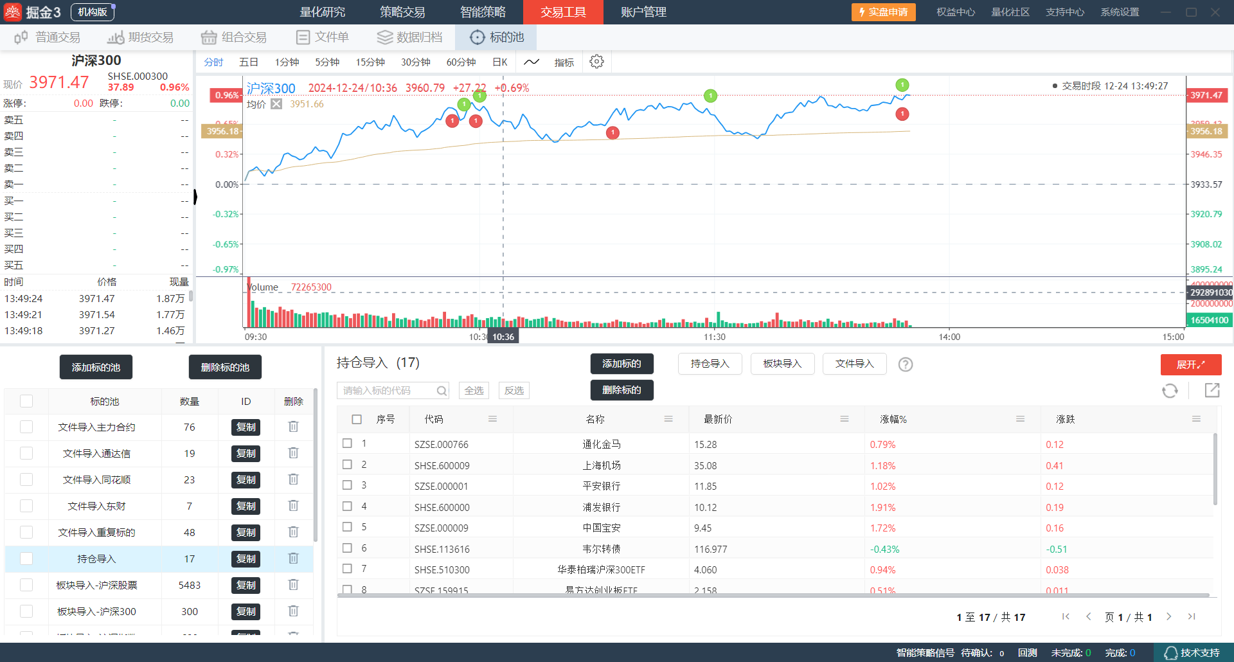1234x662 pixels.
Task: Click the 全选 button
Action: point(474,390)
